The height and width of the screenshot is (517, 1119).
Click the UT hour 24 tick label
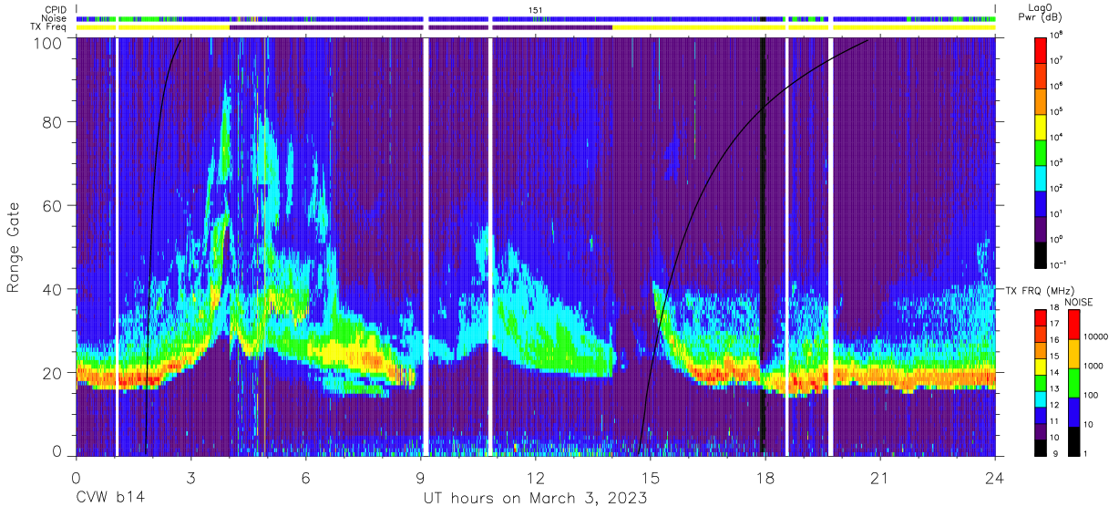coord(995,477)
